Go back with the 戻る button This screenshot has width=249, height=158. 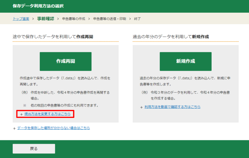click(34, 148)
